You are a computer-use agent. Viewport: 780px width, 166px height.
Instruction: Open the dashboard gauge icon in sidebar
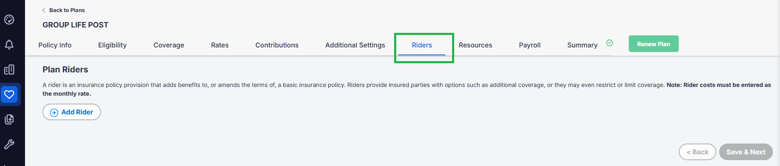[9, 20]
